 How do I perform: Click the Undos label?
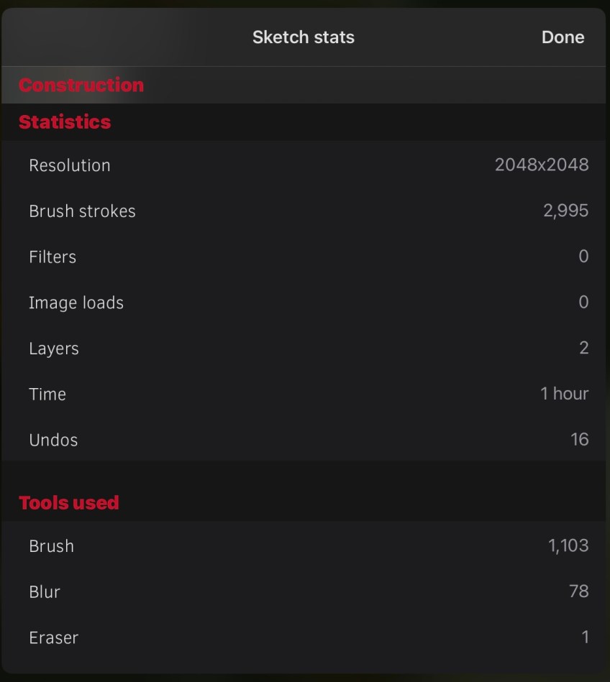[x=53, y=440]
